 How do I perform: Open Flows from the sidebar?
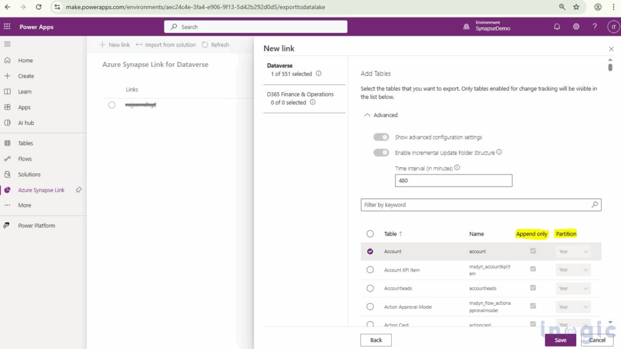(27, 159)
